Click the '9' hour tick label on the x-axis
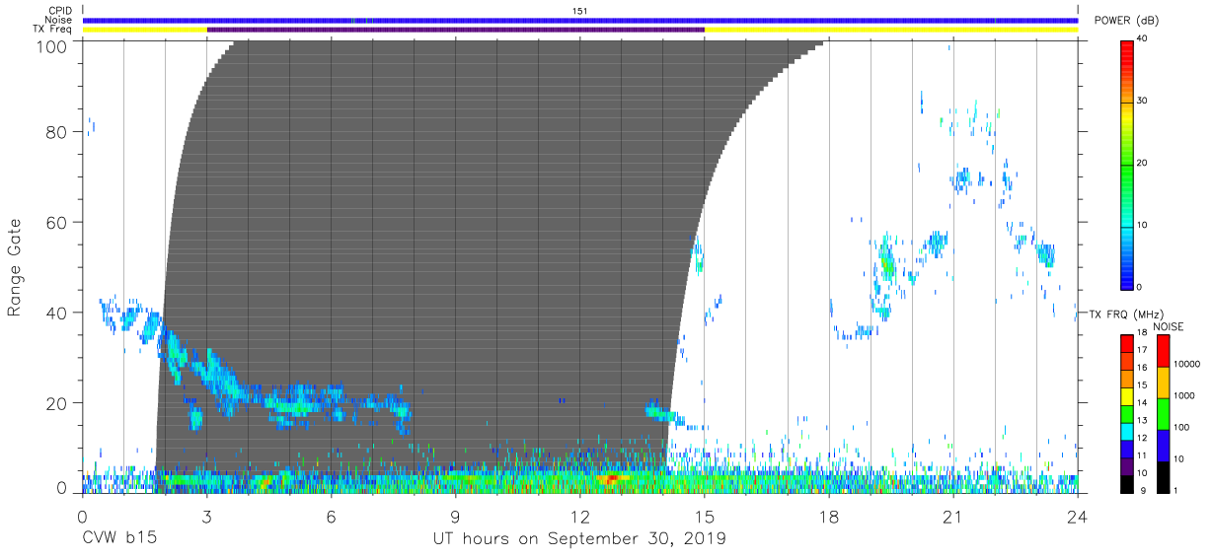The width and height of the screenshot is (1212, 559). [456, 515]
